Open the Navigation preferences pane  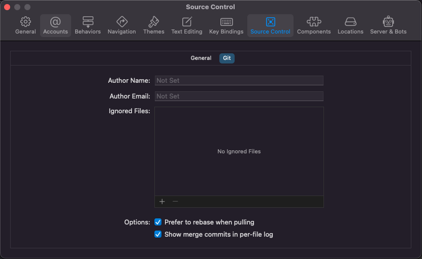(x=122, y=25)
